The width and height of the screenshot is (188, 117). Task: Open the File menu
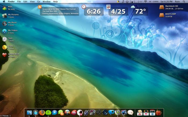pos(19,2)
